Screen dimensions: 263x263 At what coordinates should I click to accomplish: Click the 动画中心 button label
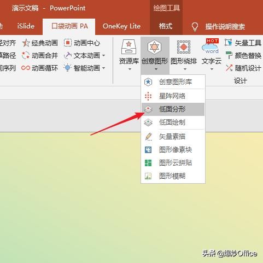(87, 43)
